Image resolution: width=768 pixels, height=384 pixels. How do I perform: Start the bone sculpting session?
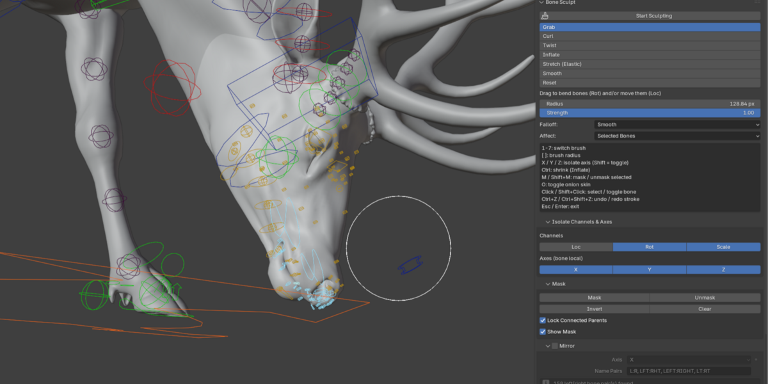tap(650, 16)
